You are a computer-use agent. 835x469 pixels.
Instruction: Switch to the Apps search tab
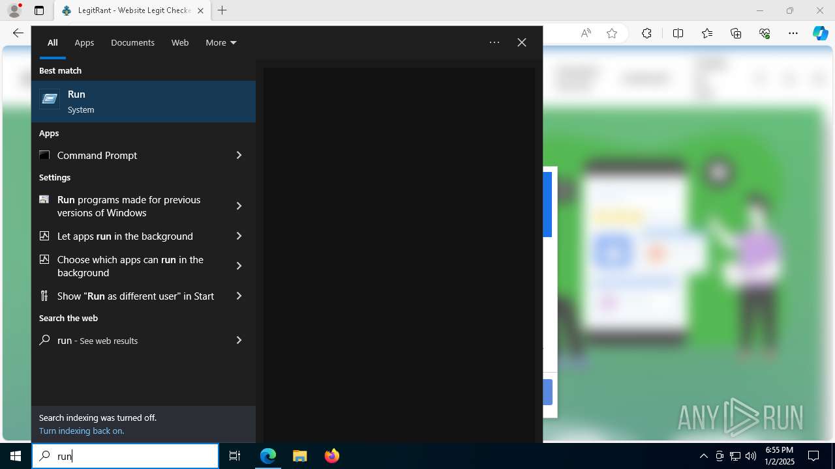[x=84, y=42]
